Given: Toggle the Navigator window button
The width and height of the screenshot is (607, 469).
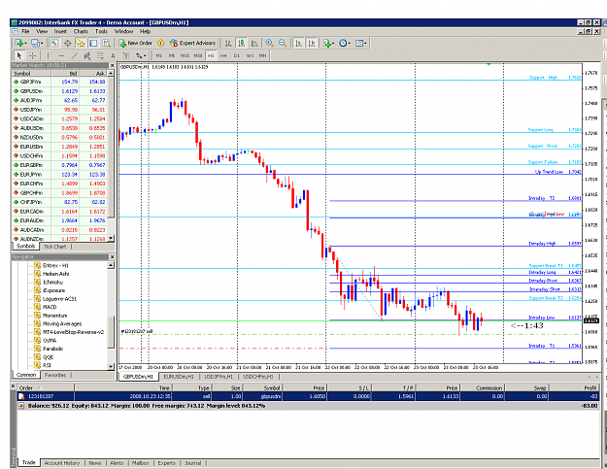Looking at the screenshot, I should 81,43.
